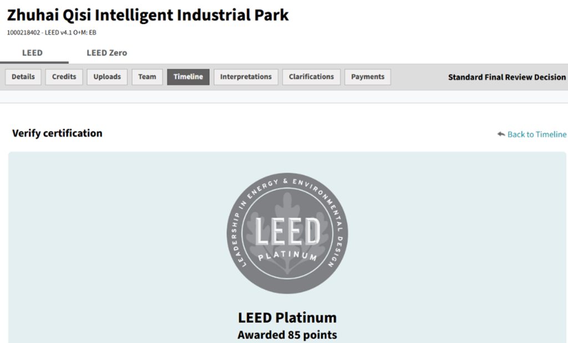Follow the Back to Timeline link

[x=536, y=135]
